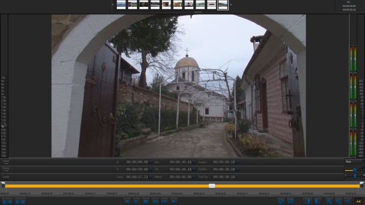The width and height of the screenshot is (365, 205).
Task: Set the mark-out point icon
Action: tap(317, 202)
